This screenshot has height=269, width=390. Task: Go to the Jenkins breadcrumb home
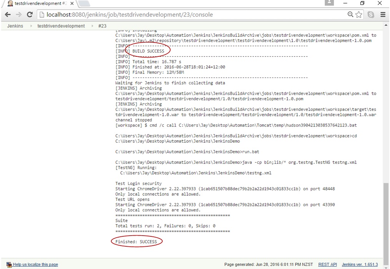pyautogui.click(x=15, y=26)
